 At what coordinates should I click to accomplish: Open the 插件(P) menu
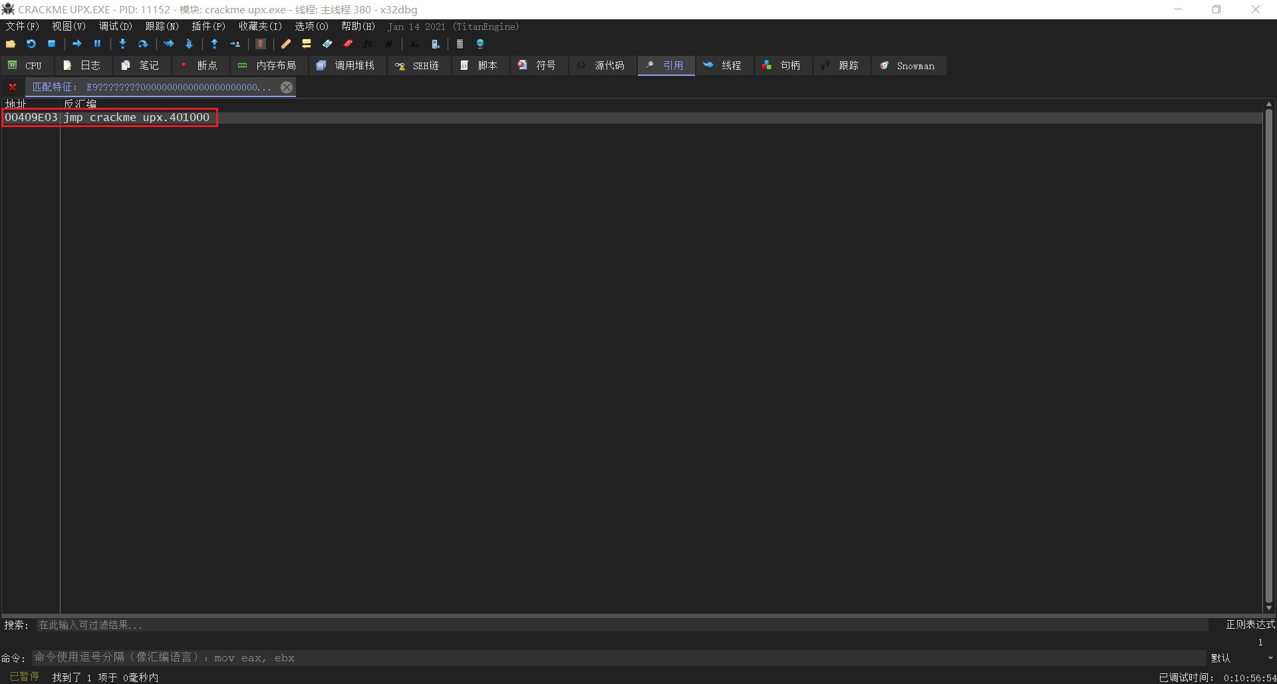[209, 27]
